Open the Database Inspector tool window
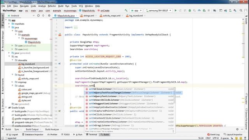Viewport: 249px width, 140px height. [x=33, y=135]
